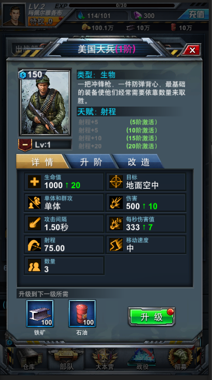Open the 招募 recruit helmet icon

pyautogui.click(x=180, y=359)
